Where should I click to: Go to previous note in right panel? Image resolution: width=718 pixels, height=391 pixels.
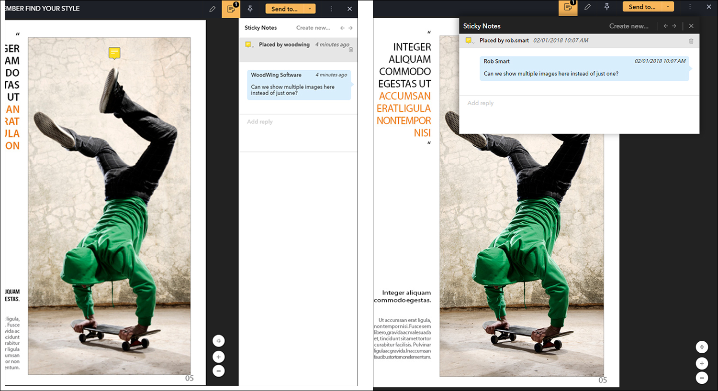(x=665, y=26)
